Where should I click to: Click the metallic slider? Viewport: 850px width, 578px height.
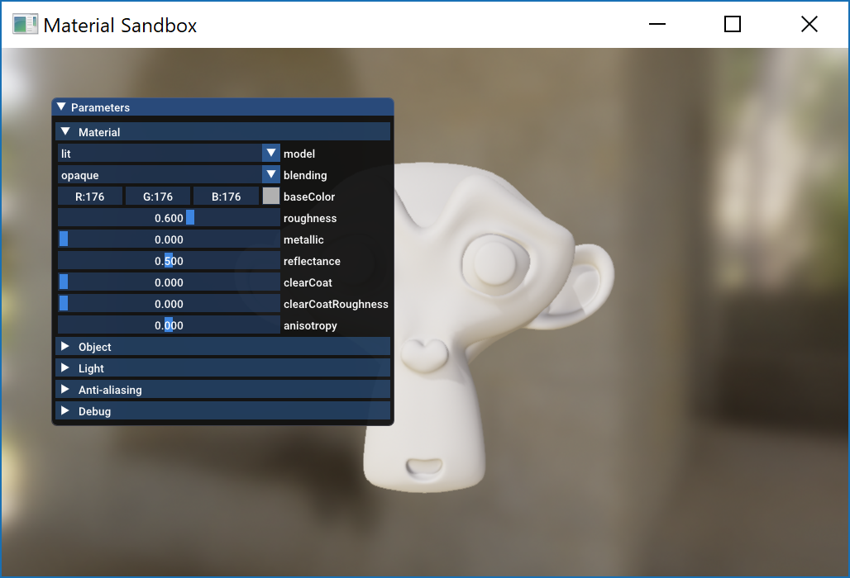coord(169,239)
